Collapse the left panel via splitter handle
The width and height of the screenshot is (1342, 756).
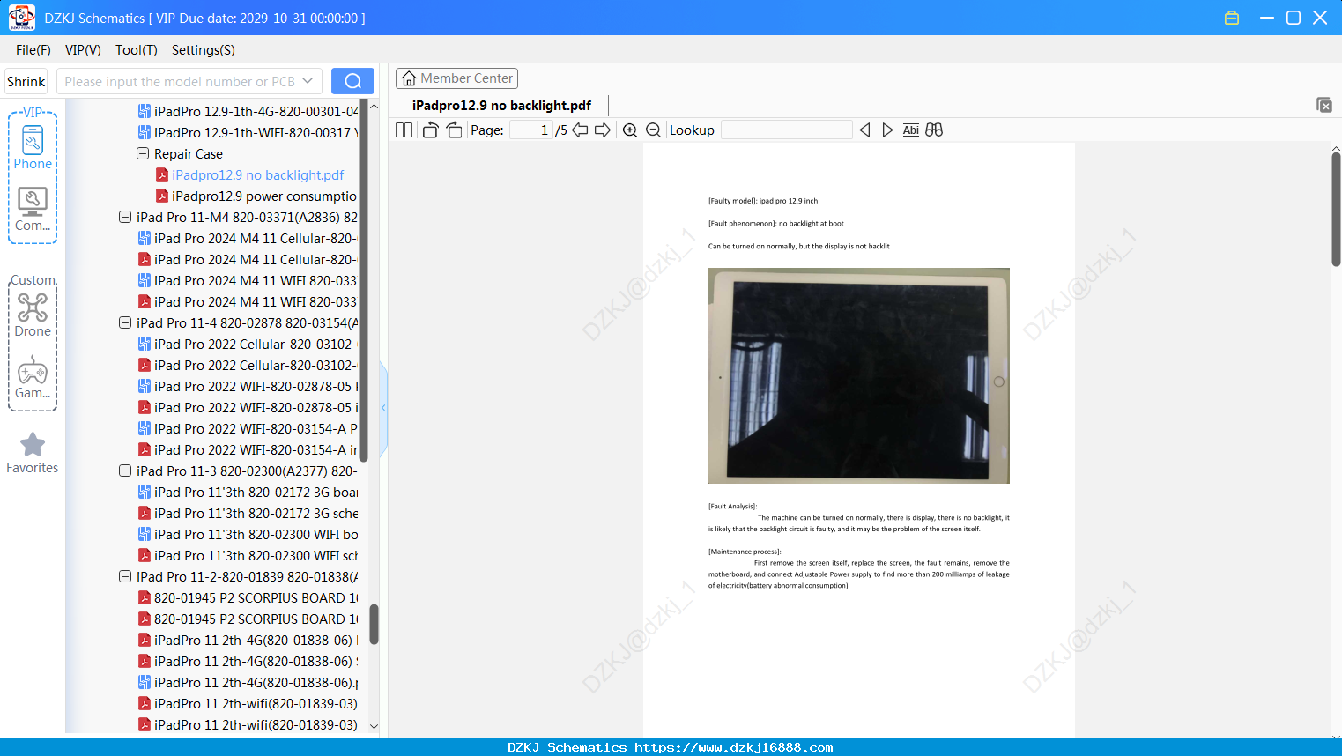383,408
